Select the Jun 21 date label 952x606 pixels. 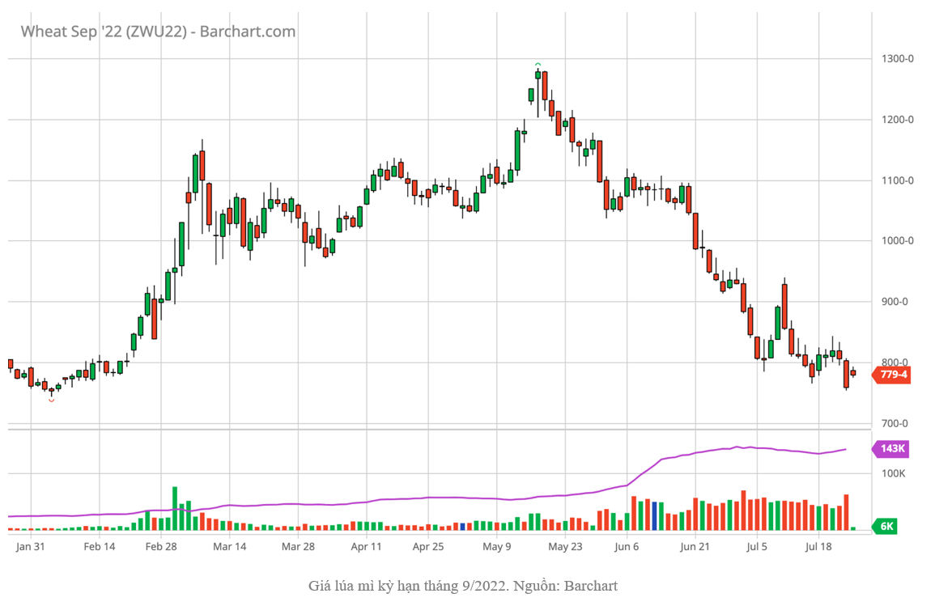[695, 547]
